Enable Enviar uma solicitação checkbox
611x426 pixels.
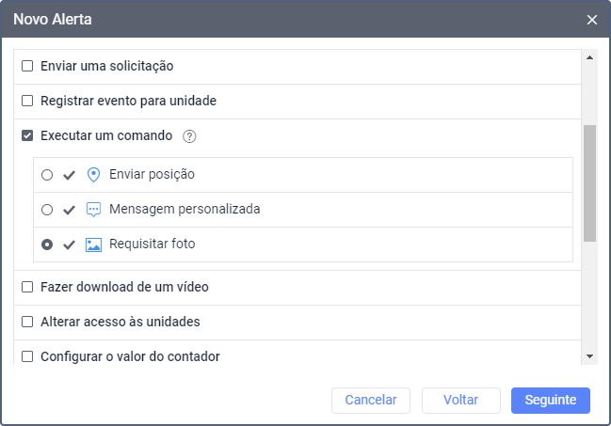tap(27, 67)
